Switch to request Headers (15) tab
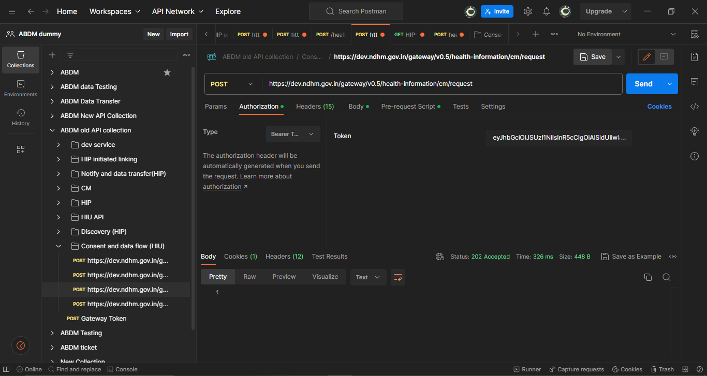The height and width of the screenshot is (376, 707). (315, 107)
